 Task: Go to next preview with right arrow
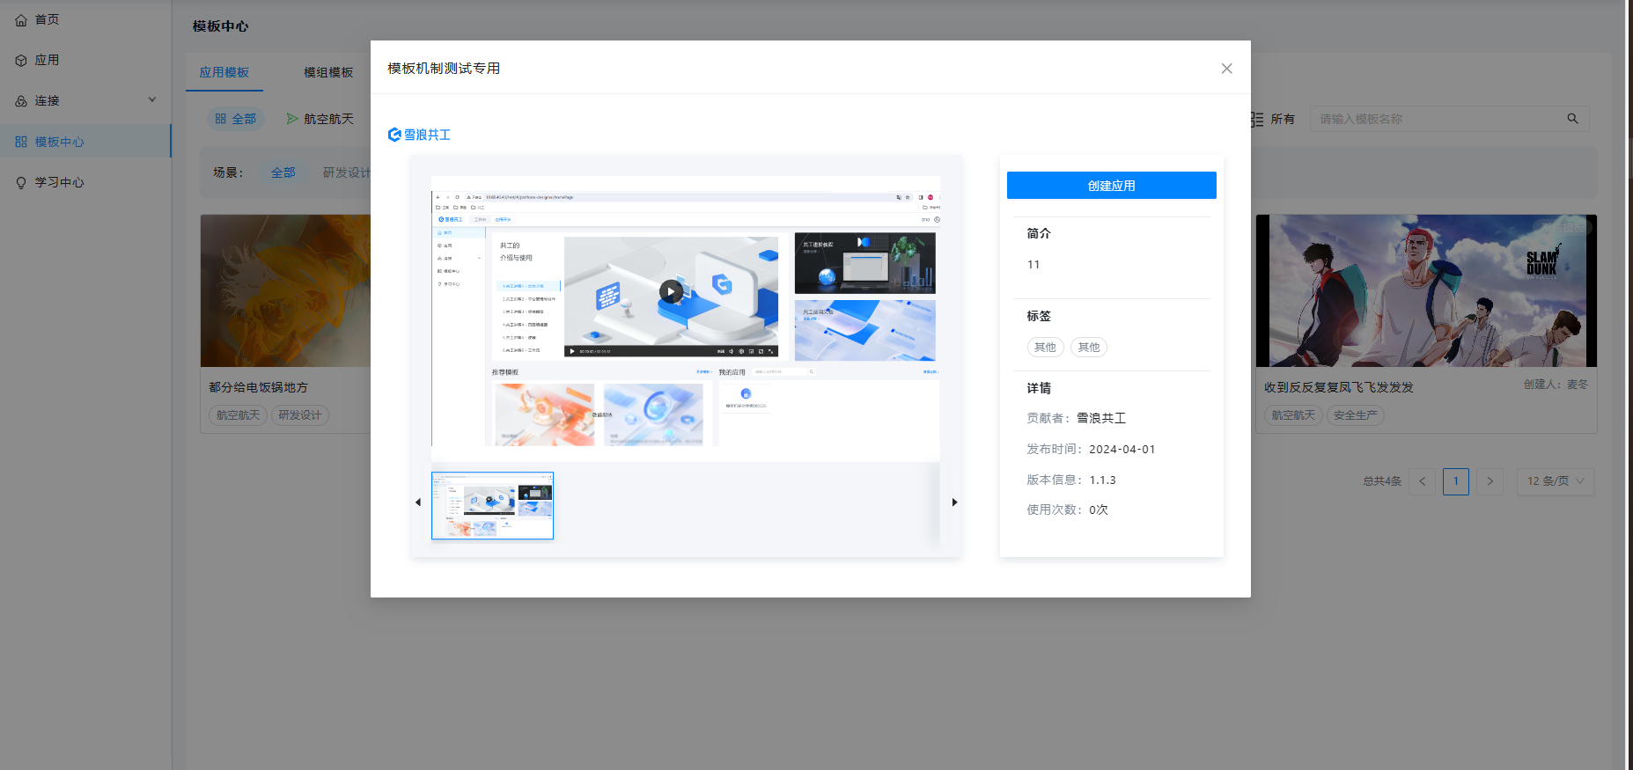(954, 502)
